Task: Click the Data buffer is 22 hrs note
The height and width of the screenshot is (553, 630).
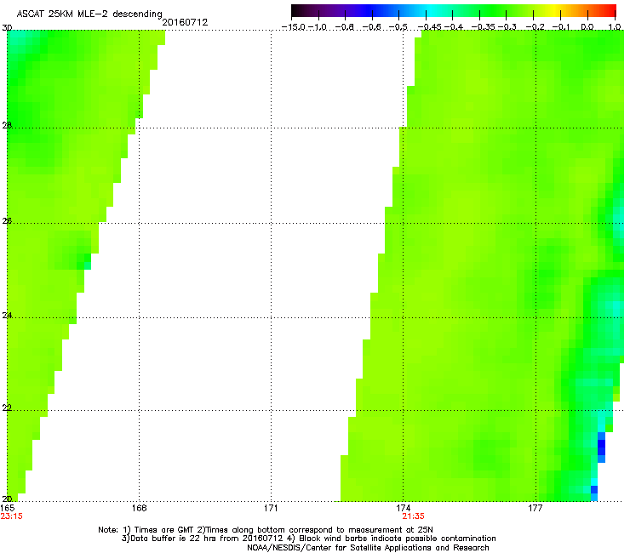Action: pyautogui.click(x=308, y=539)
